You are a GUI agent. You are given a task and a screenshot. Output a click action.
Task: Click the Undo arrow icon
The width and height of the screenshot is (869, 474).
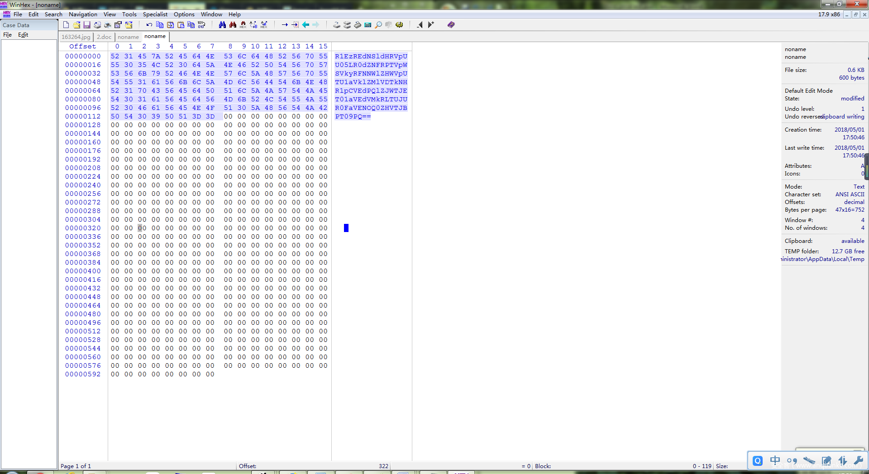[x=149, y=25]
